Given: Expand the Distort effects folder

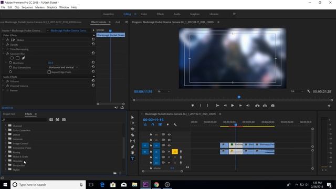Looking at the screenshot, I should coord(5,134).
